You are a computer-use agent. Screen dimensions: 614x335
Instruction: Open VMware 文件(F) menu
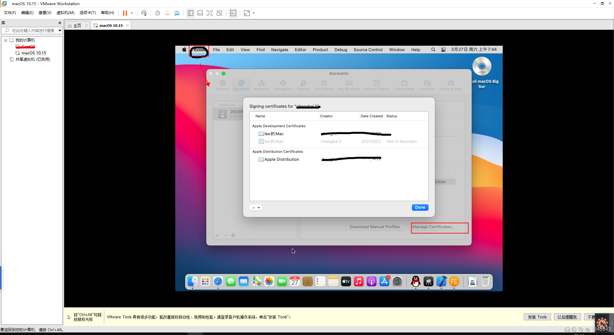10,13
